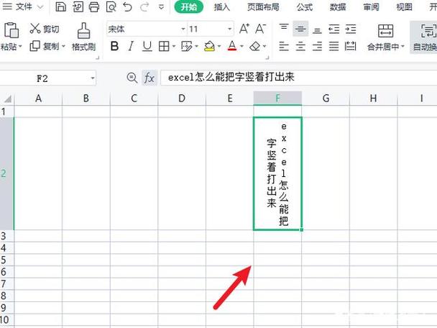Viewport: 437px width, 328px height.
Task: Expand the Name Box dropdown arrow
Action: pos(93,78)
